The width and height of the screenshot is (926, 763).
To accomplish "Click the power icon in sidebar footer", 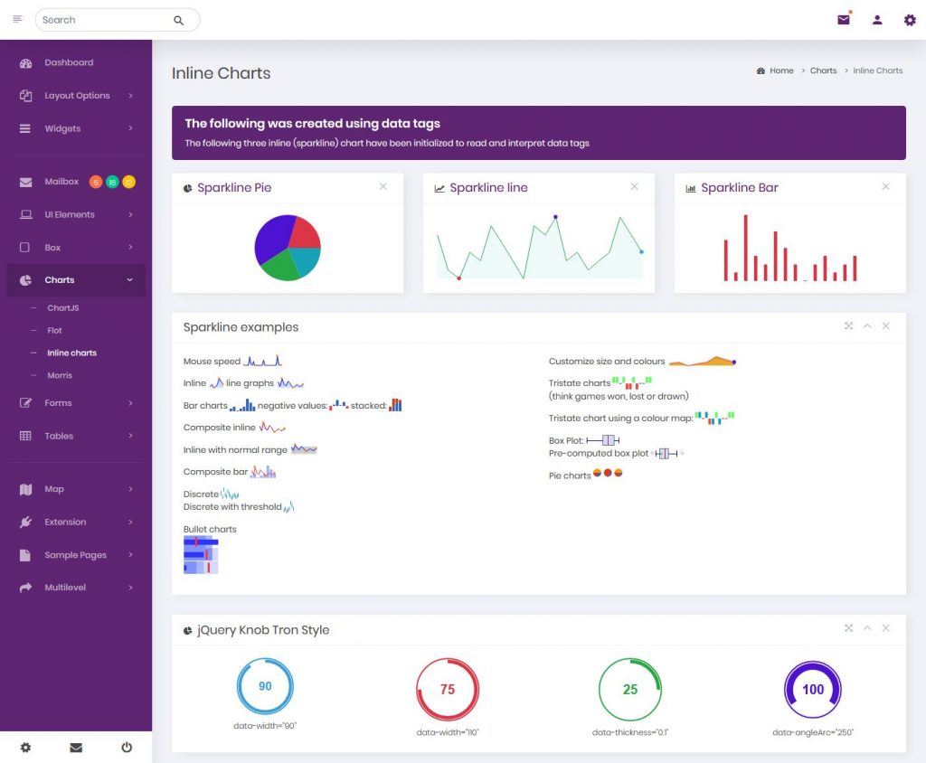I will point(127,747).
